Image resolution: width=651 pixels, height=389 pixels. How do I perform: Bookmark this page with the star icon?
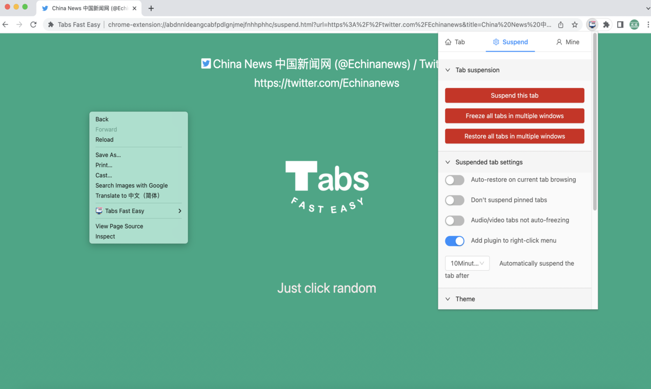575,25
